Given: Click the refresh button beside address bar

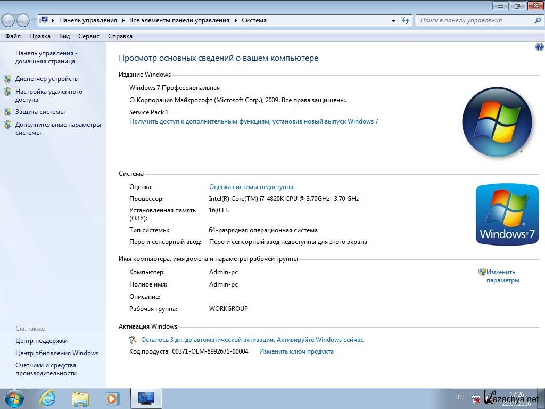Looking at the screenshot, I should [406, 20].
